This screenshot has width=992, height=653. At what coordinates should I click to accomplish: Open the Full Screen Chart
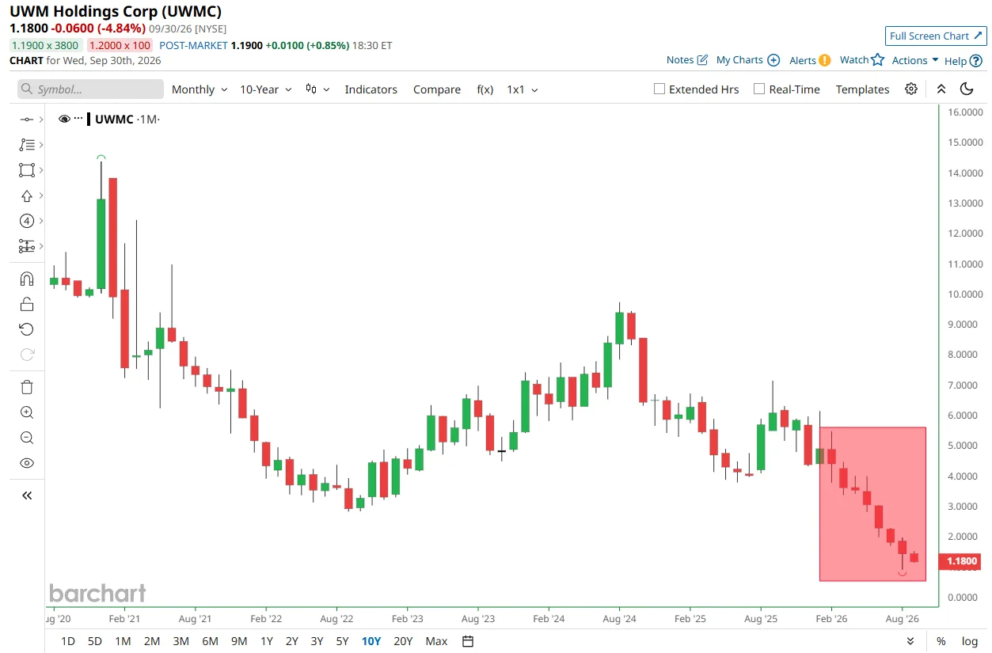[936, 36]
